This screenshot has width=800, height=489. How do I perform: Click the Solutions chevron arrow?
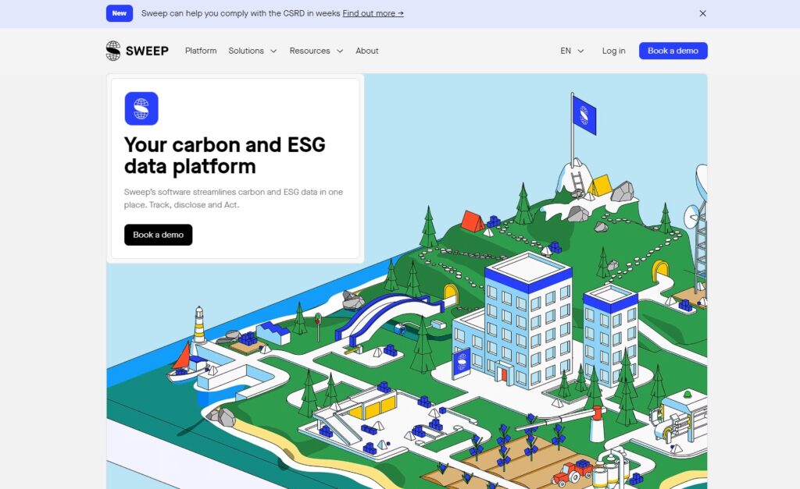(x=273, y=51)
